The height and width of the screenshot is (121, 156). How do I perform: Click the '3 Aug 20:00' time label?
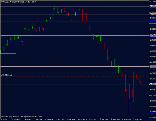[105, 120]
